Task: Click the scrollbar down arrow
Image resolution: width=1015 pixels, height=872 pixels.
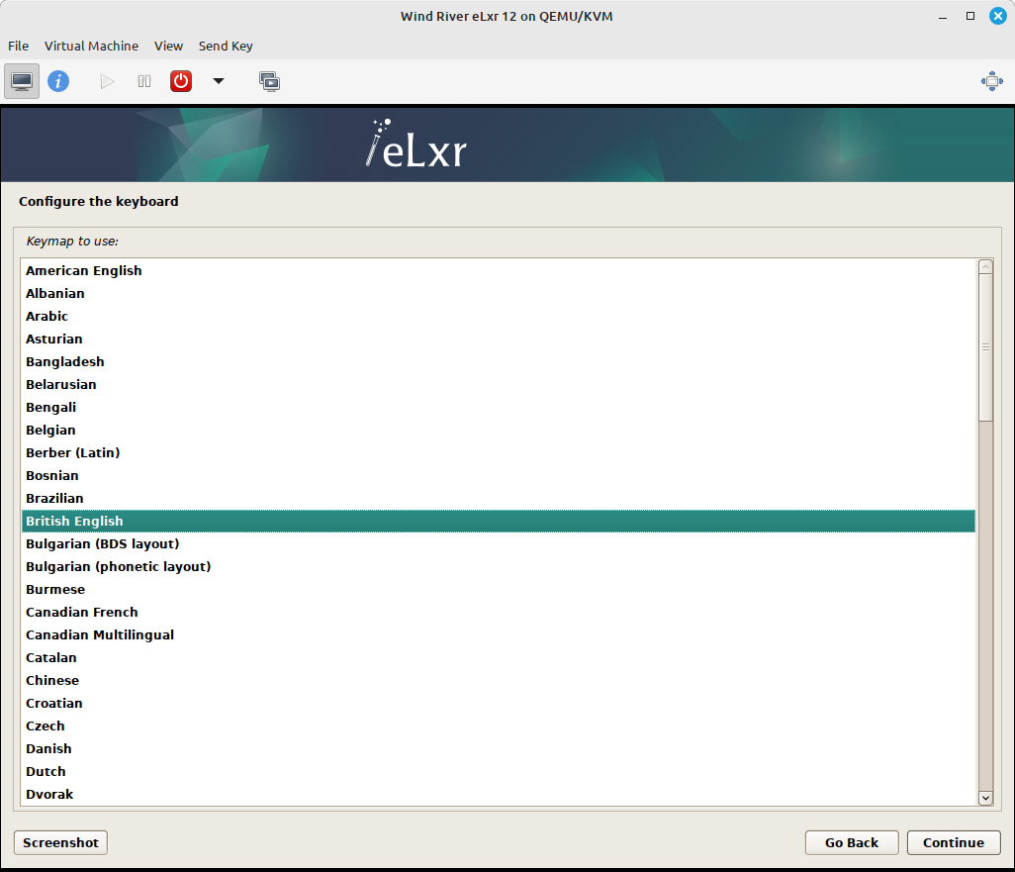Action: click(985, 798)
